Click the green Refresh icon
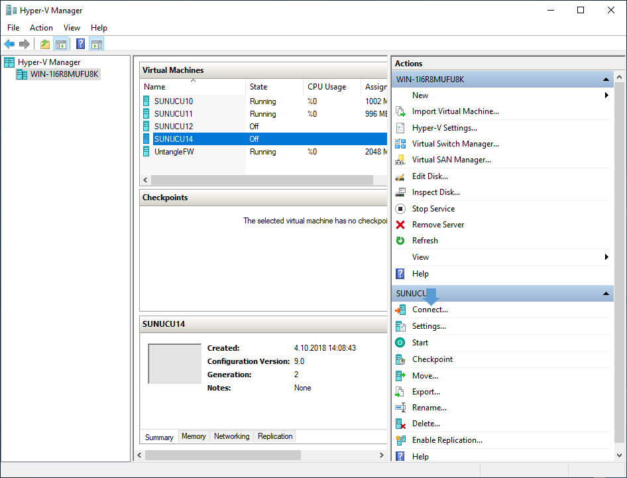 400,241
